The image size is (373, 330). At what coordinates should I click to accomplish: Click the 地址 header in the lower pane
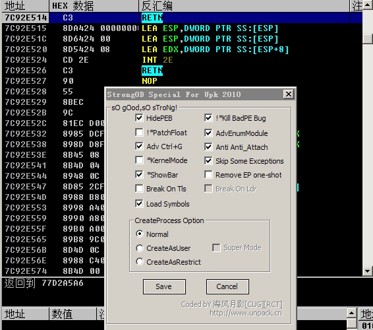[x=25, y=313]
